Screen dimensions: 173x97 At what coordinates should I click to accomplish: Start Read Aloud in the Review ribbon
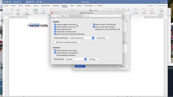(x=18, y=12)
